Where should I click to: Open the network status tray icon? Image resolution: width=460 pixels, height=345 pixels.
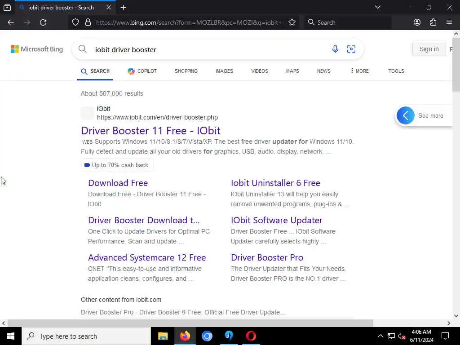(x=391, y=336)
